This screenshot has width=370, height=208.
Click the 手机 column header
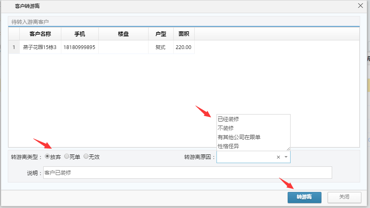coord(80,34)
